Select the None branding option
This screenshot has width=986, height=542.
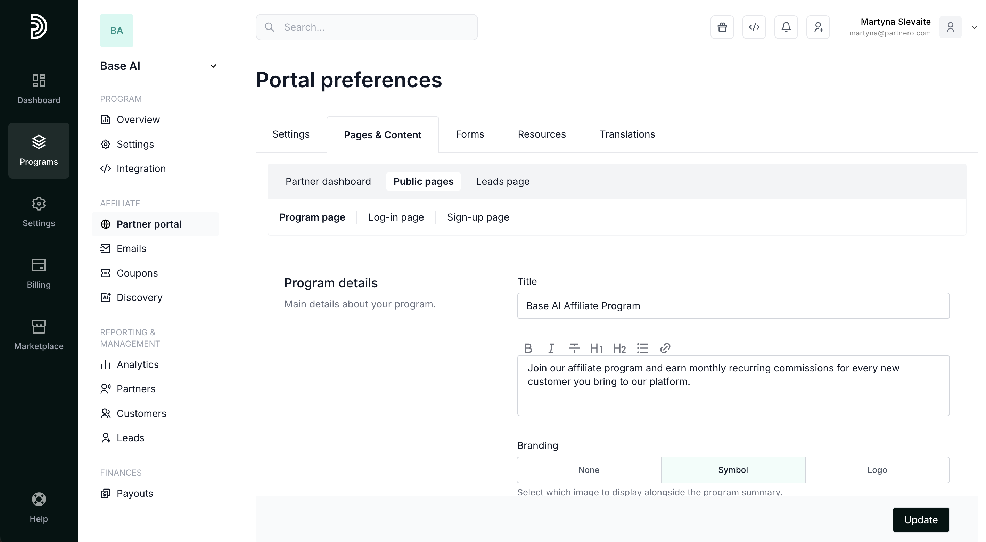589,470
